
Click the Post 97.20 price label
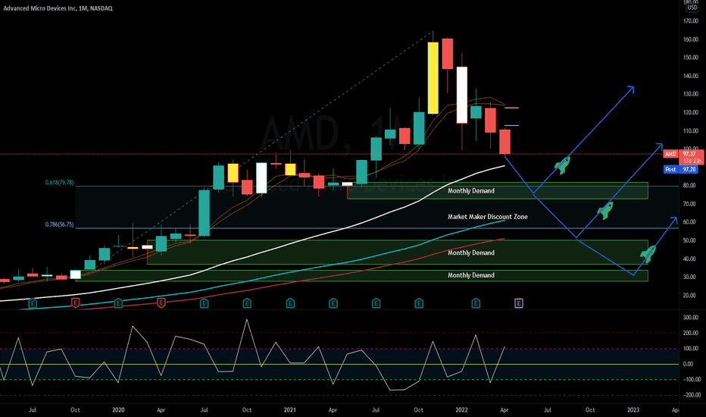681,169
